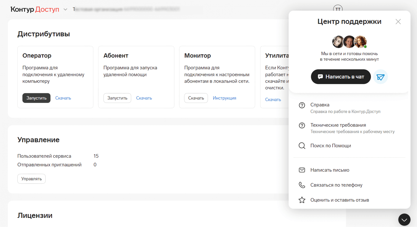Click Пользователей сервиса label
The height and width of the screenshot is (227, 417).
(x=44, y=156)
